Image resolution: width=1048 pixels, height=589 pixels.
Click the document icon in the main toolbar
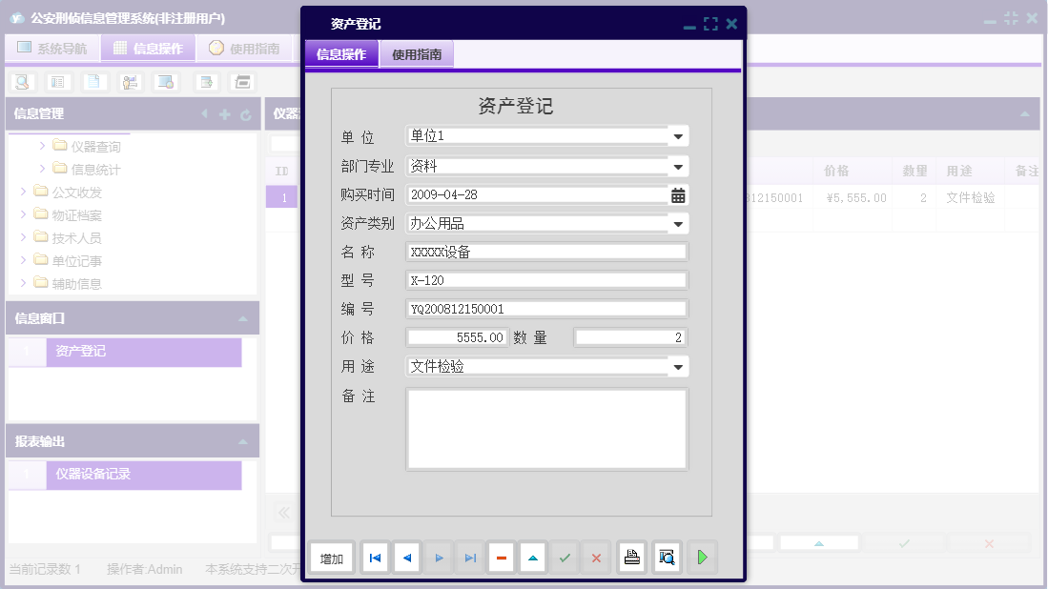92,82
